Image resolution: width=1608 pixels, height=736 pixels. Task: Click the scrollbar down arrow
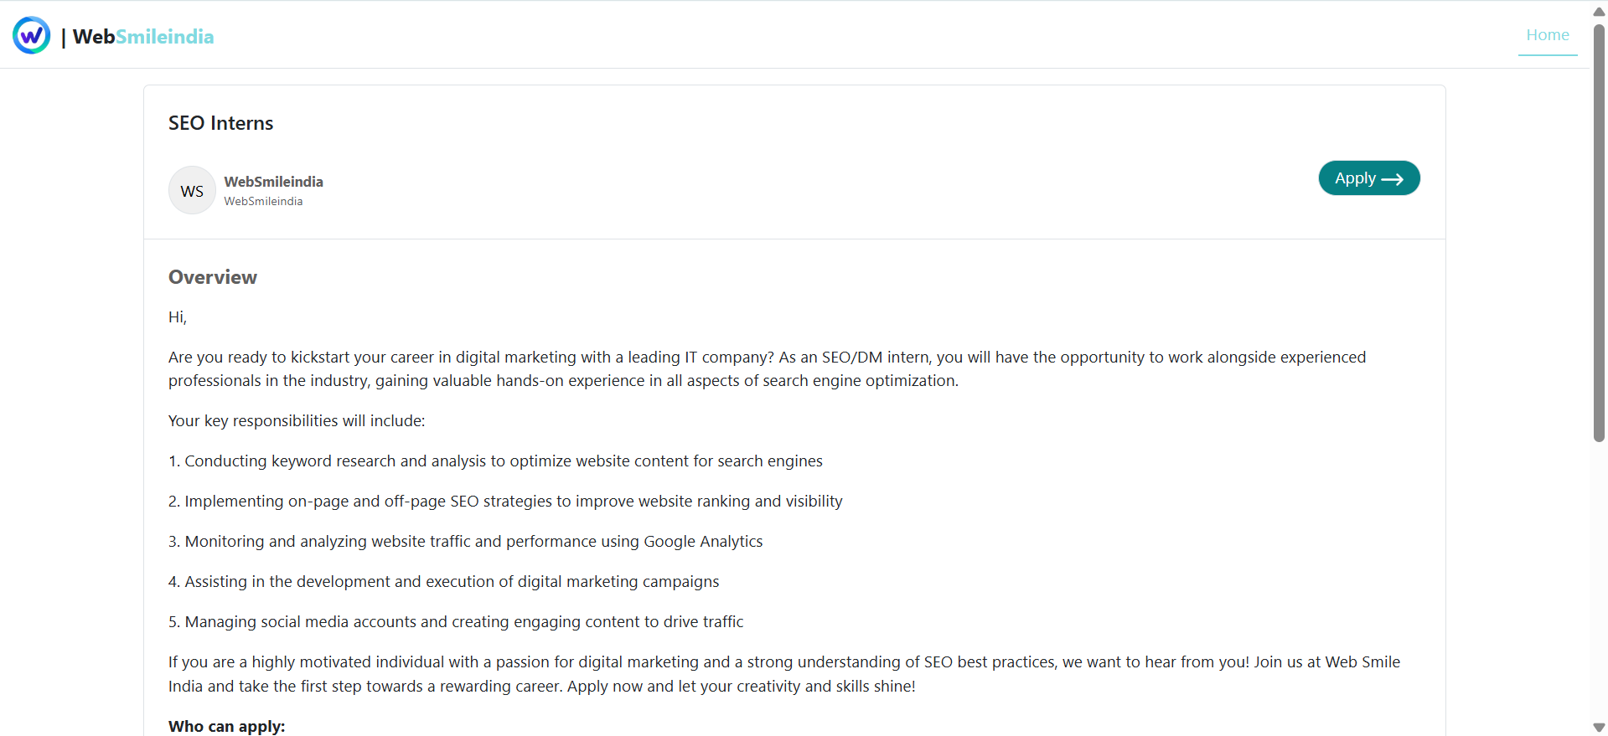[1599, 728]
